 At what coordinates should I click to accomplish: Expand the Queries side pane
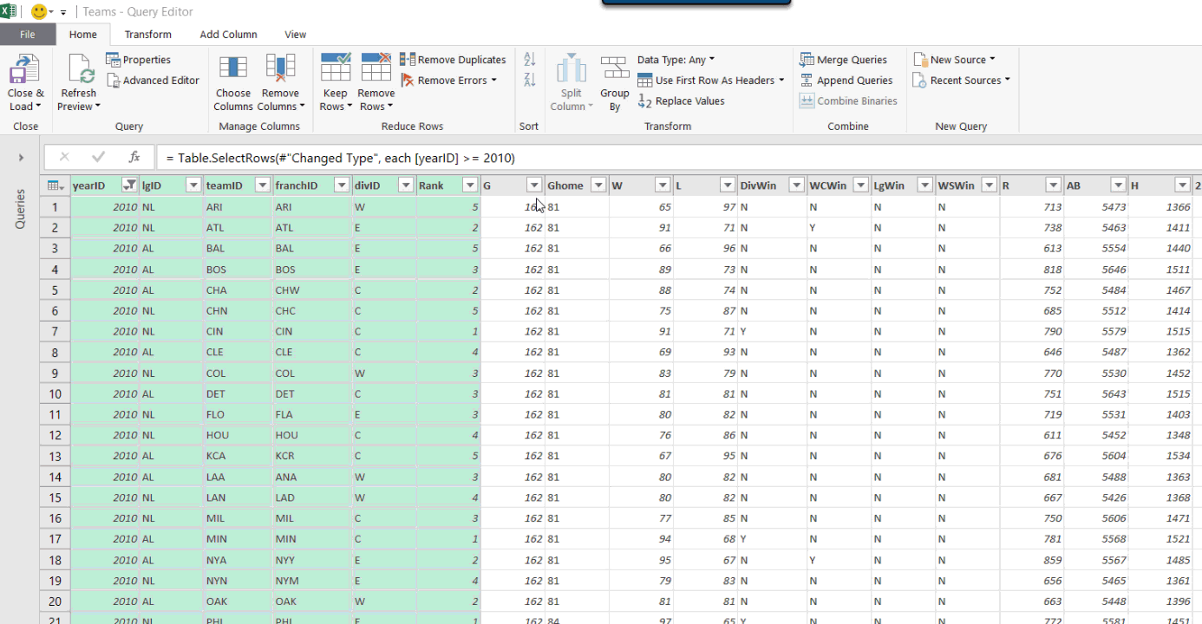[21, 158]
